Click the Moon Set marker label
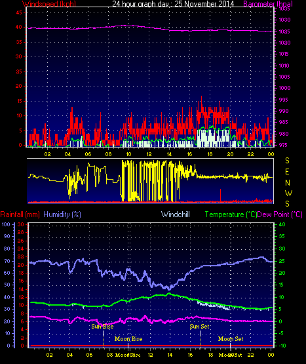 [x=231, y=339]
